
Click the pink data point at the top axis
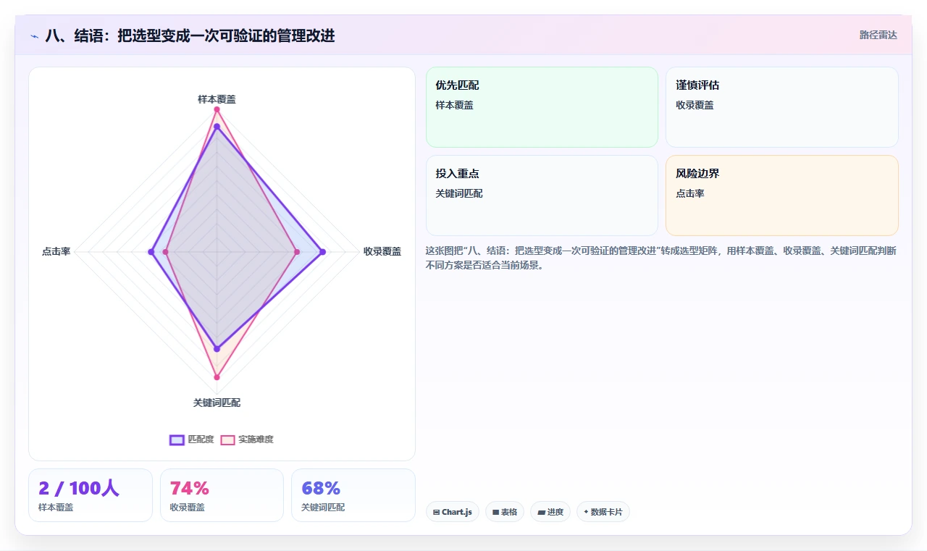pos(217,109)
